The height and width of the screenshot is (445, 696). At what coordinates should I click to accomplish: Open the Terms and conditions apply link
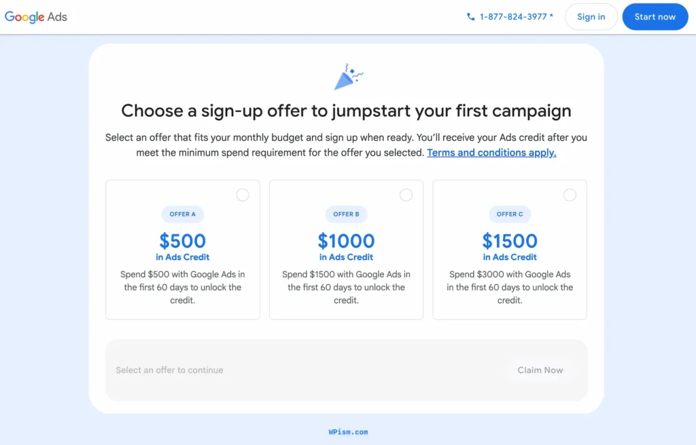[x=491, y=153]
